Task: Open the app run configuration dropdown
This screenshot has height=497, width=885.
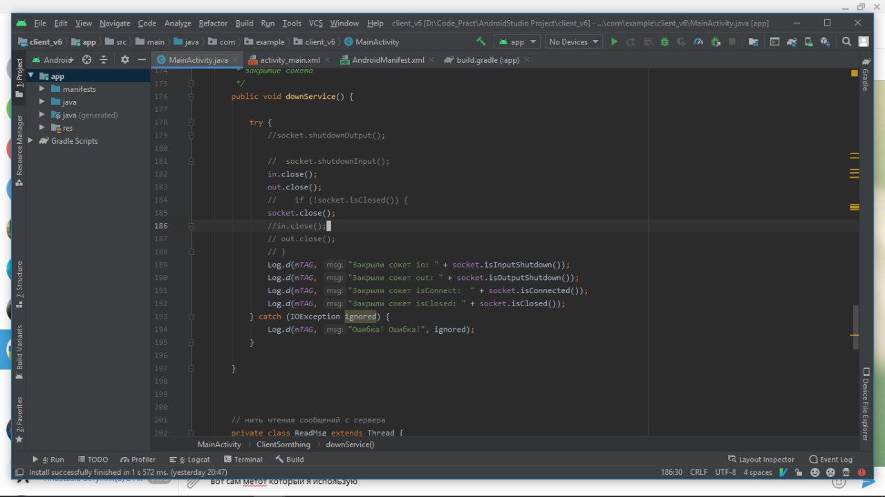Action: pyautogui.click(x=519, y=41)
